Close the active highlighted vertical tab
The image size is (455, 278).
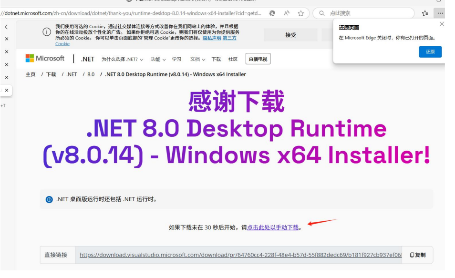[x=7, y=90]
